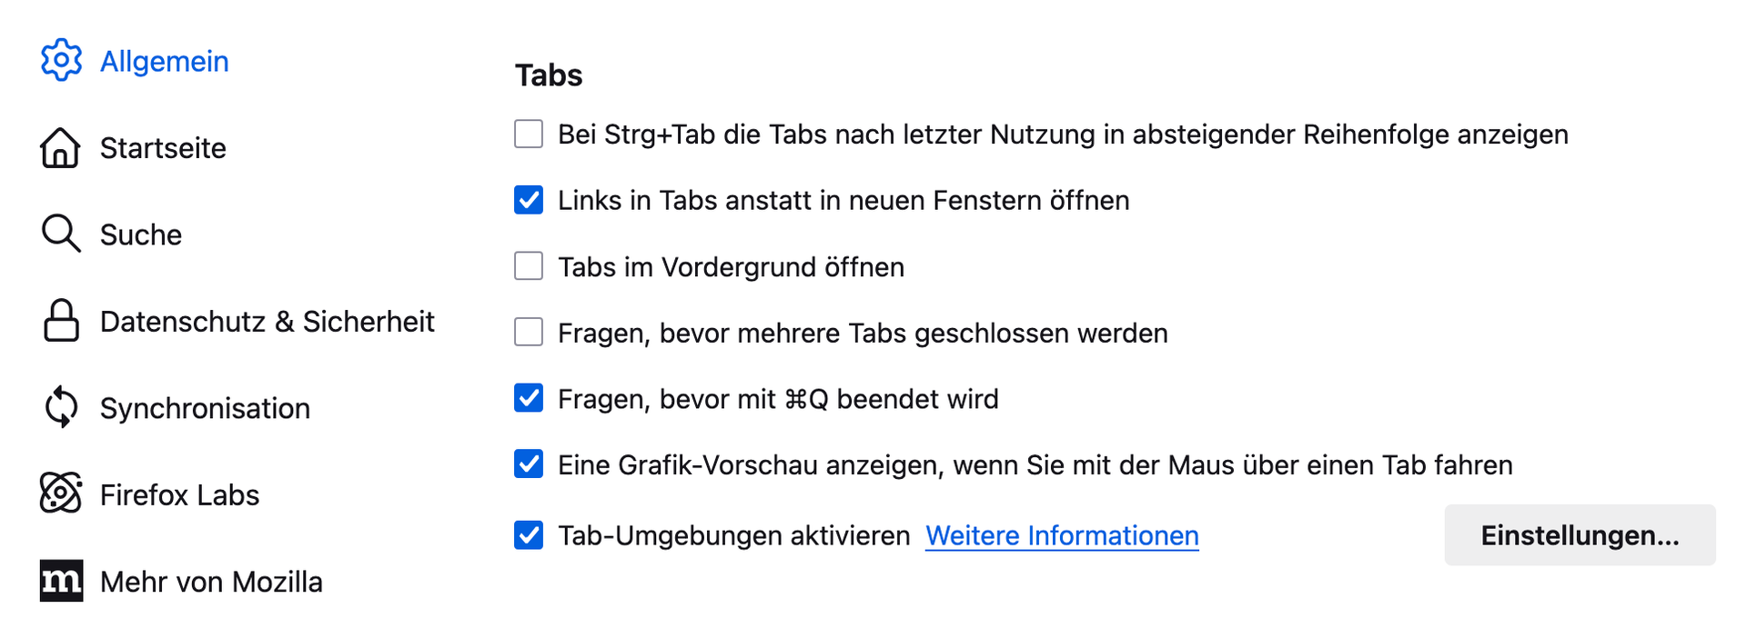Click the Synchronisation arrows icon

(61, 407)
